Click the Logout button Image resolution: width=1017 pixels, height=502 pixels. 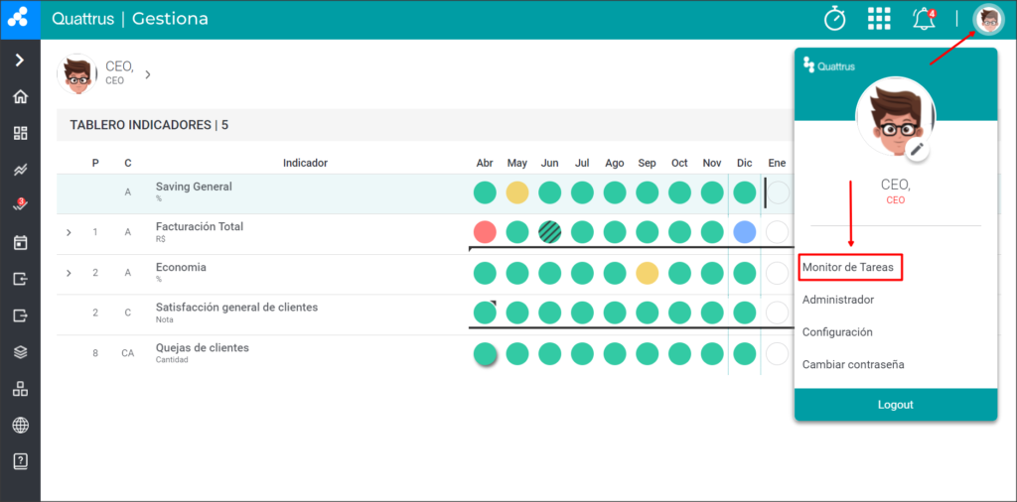click(x=896, y=405)
